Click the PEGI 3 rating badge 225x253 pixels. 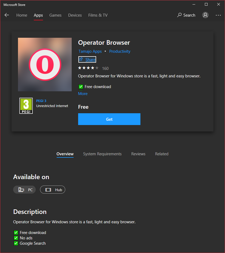[x=26, y=106]
